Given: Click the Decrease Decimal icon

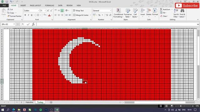Looking at the screenshot, I should tap(110, 15).
